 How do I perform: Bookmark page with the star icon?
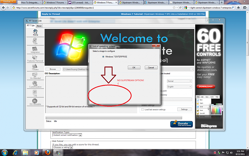tap(174, 8)
